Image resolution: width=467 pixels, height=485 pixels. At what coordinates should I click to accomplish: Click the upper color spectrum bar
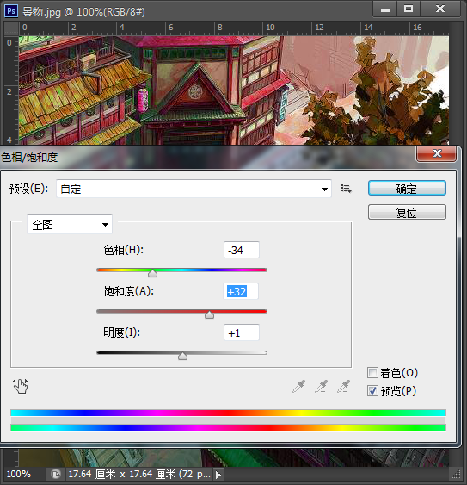pyautogui.click(x=228, y=413)
